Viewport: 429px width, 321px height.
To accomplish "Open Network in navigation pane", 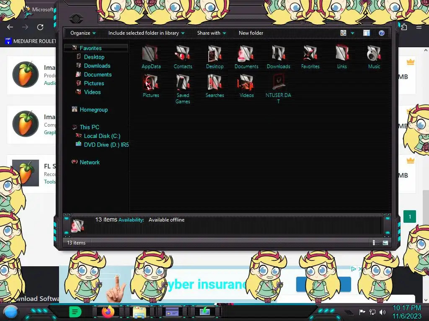I will [x=90, y=162].
